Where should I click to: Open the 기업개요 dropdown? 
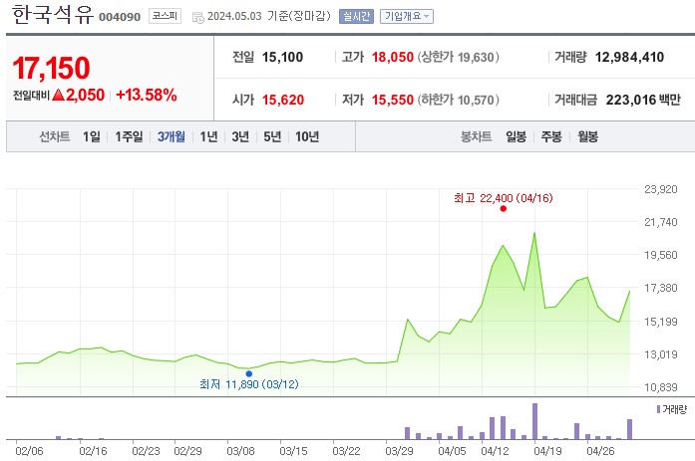coord(407,16)
